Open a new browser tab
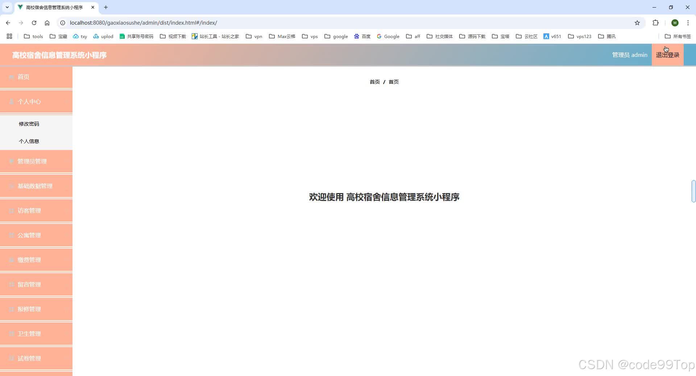 click(x=106, y=7)
